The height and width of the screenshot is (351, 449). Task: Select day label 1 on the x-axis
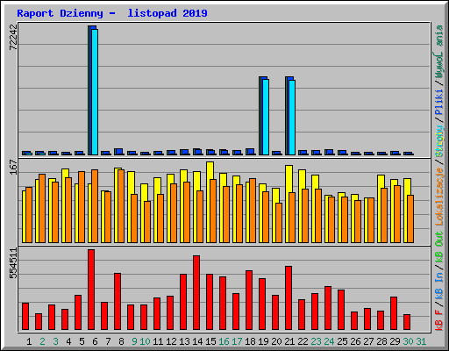point(29,341)
